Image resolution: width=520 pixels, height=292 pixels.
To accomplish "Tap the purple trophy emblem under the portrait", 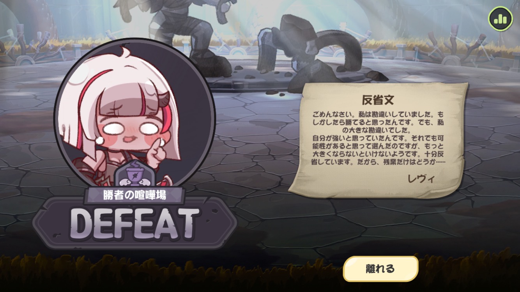I will tap(134, 172).
